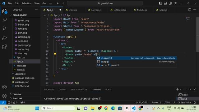Open the Explorer view in the activity bar
The image size is (199, 112).
4,11
